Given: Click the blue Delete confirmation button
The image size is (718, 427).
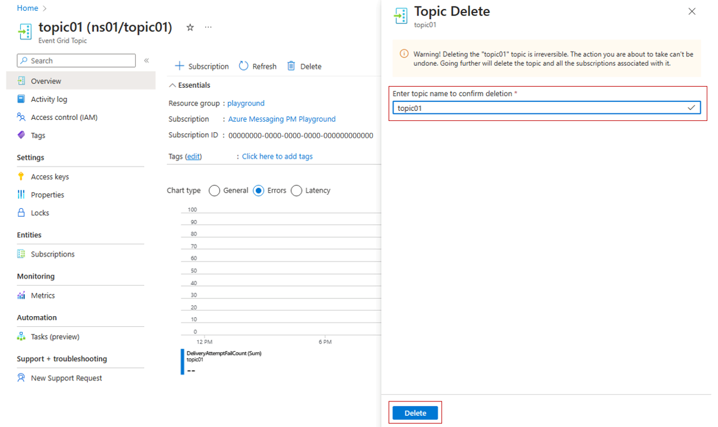Looking at the screenshot, I should tap(415, 413).
